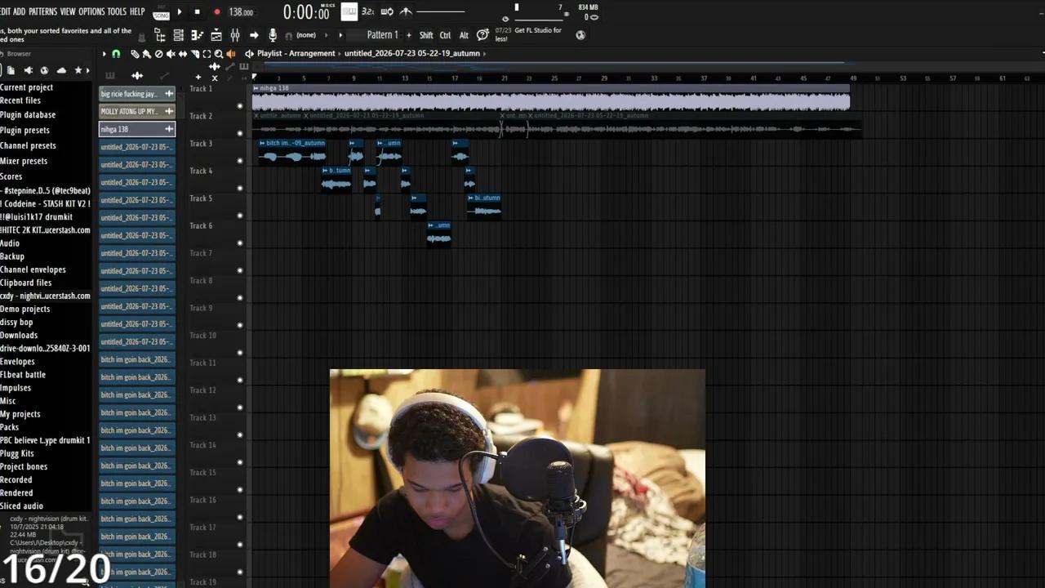
Task: Click the globe icon near Get FL Studio
Action: pos(580,35)
